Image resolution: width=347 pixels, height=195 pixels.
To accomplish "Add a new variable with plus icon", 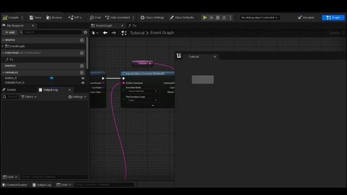I will coord(82,73).
